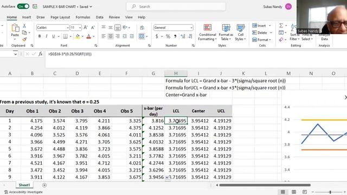
Task: Open the Draw ribbon tab
Action: click(x=41, y=17)
